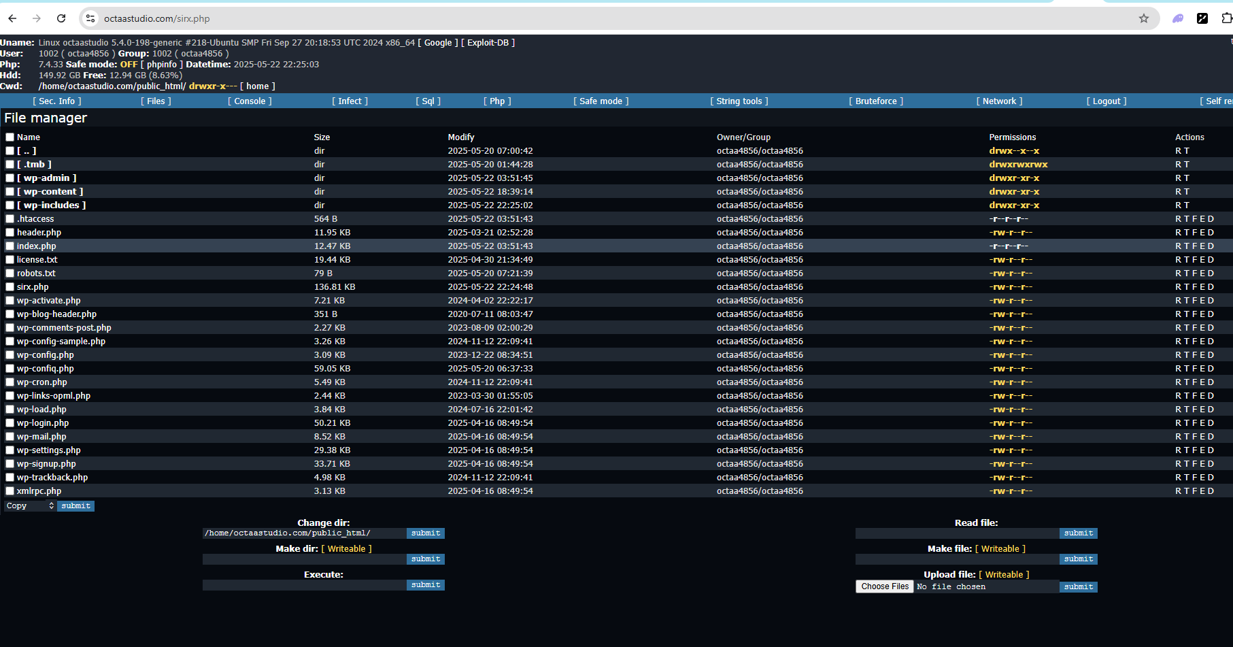Screen dimensions: 1233x647
Task: Click into the Make dir input field
Action: pos(304,559)
